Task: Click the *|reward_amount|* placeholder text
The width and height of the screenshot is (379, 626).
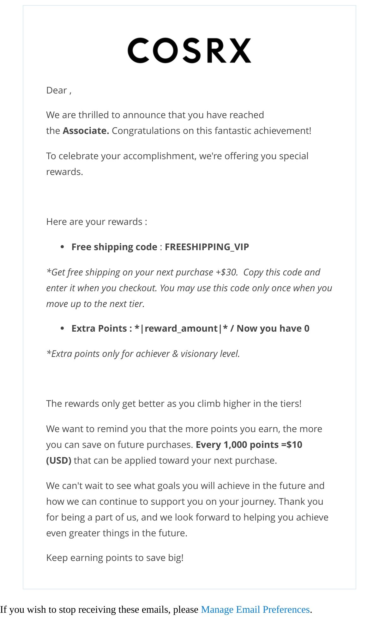Action: coord(181,328)
